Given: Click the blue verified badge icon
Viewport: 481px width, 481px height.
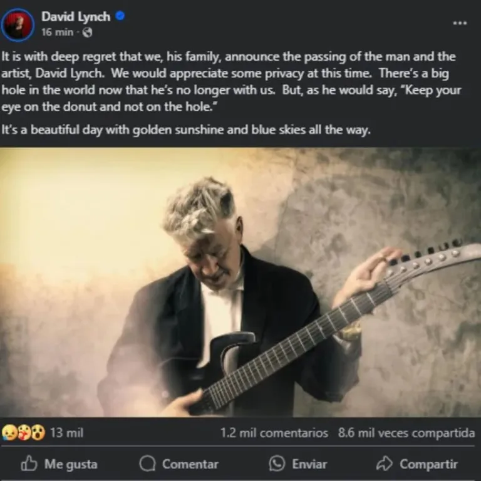Looking at the screenshot, I should (x=120, y=16).
